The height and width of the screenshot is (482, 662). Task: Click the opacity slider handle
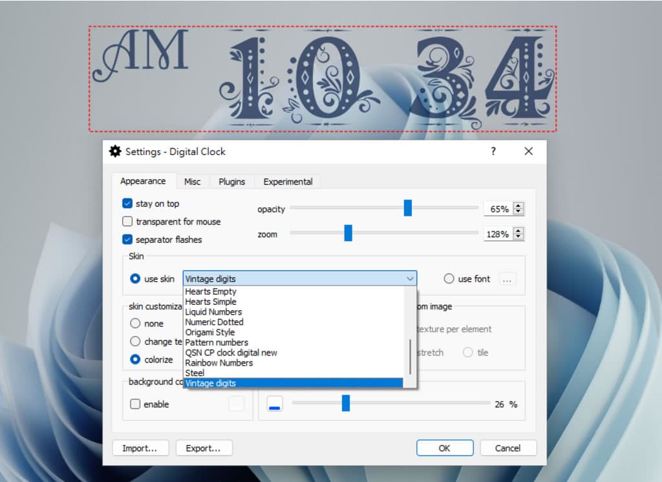coord(407,208)
